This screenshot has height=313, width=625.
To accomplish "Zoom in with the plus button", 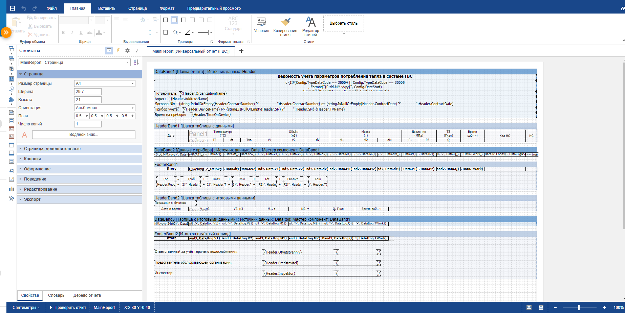I will 604,308.
